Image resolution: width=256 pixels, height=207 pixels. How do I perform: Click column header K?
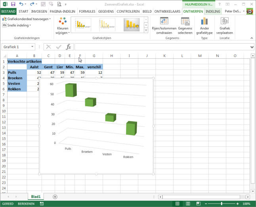click(164, 56)
